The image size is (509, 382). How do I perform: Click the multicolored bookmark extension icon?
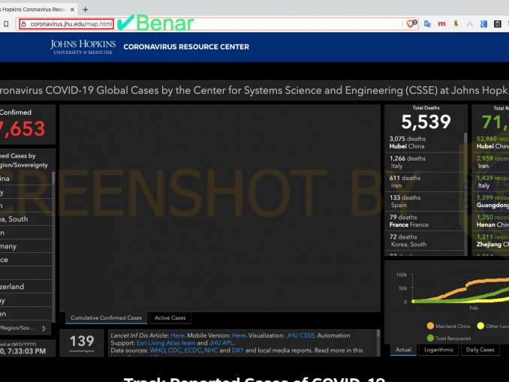[456, 24]
